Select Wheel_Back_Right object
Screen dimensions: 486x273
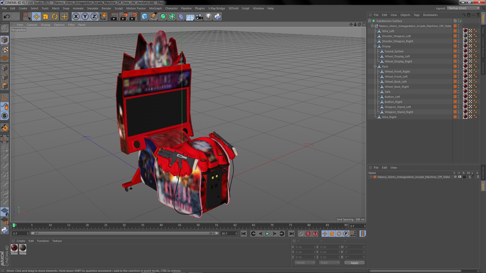click(397, 87)
